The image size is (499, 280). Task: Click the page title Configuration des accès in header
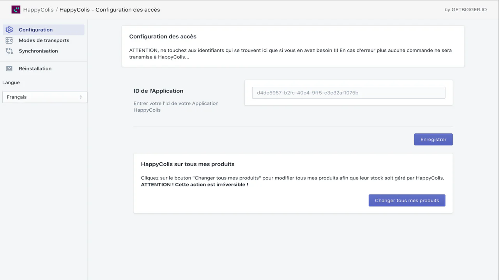coord(110,10)
